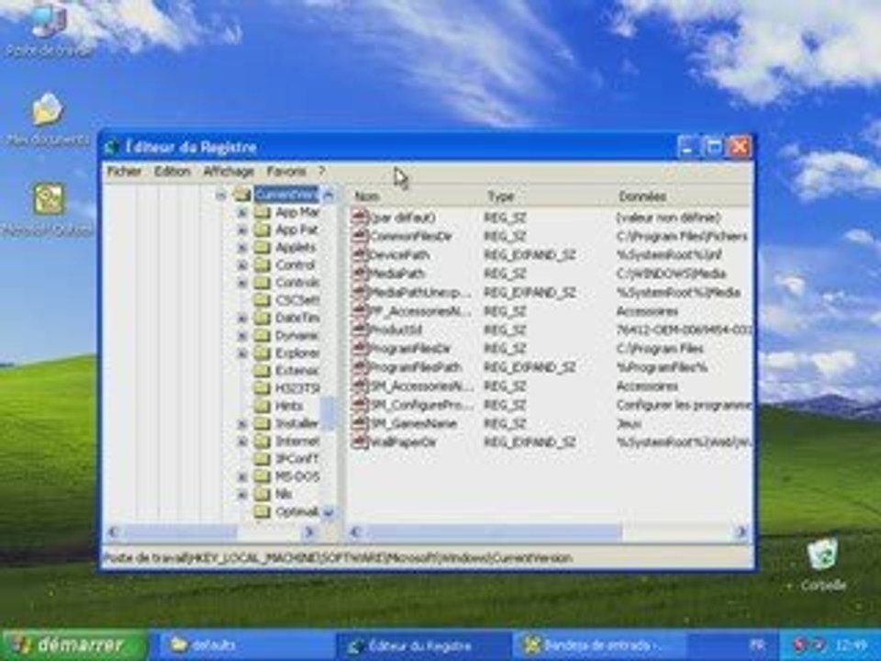The height and width of the screenshot is (661, 881).
Task: Click the IPConfT folder icon
Action: [262, 459]
